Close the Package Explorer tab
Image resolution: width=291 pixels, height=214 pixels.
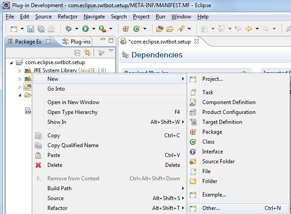(48, 41)
